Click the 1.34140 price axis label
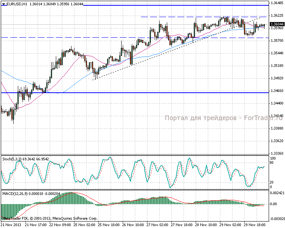Viewport: 285px width, 228px height. (x=277, y=116)
